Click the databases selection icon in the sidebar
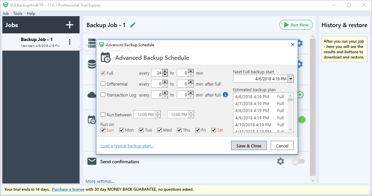The height and width of the screenshot is (196, 372). pyautogui.click(x=91, y=64)
